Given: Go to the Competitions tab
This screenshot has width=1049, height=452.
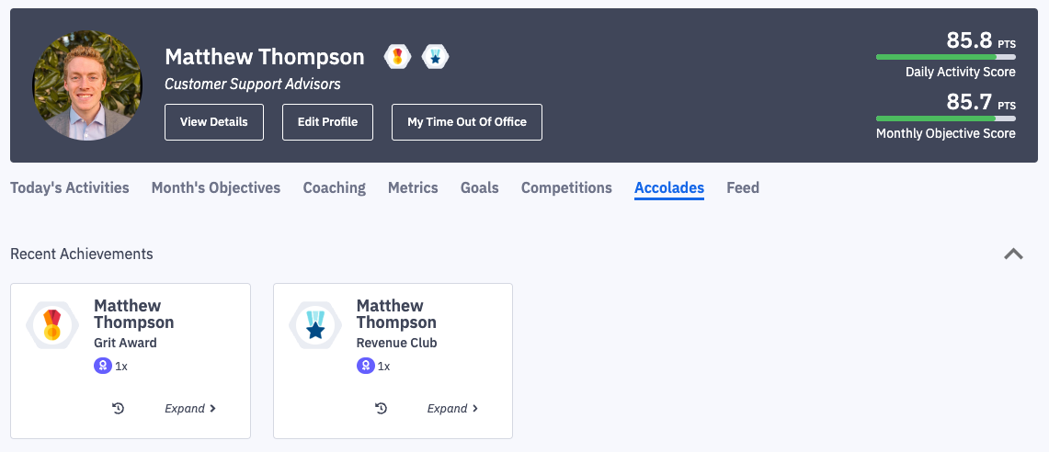Looking at the screenshot, I should point(566,187).
